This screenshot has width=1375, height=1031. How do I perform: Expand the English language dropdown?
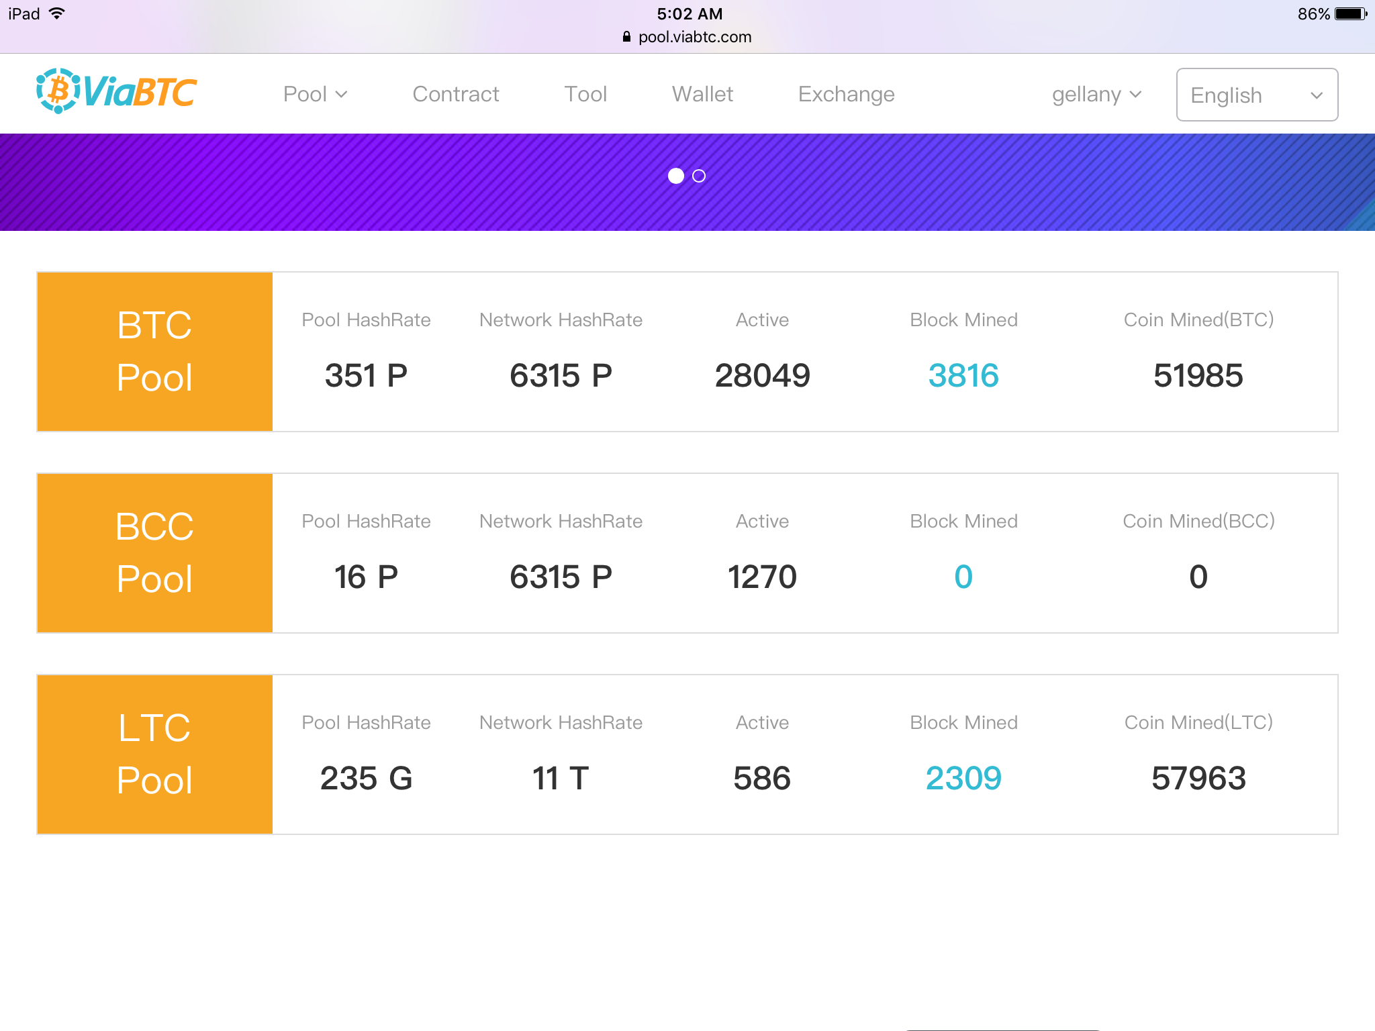pyautogui.click(x=1256, y=94)
